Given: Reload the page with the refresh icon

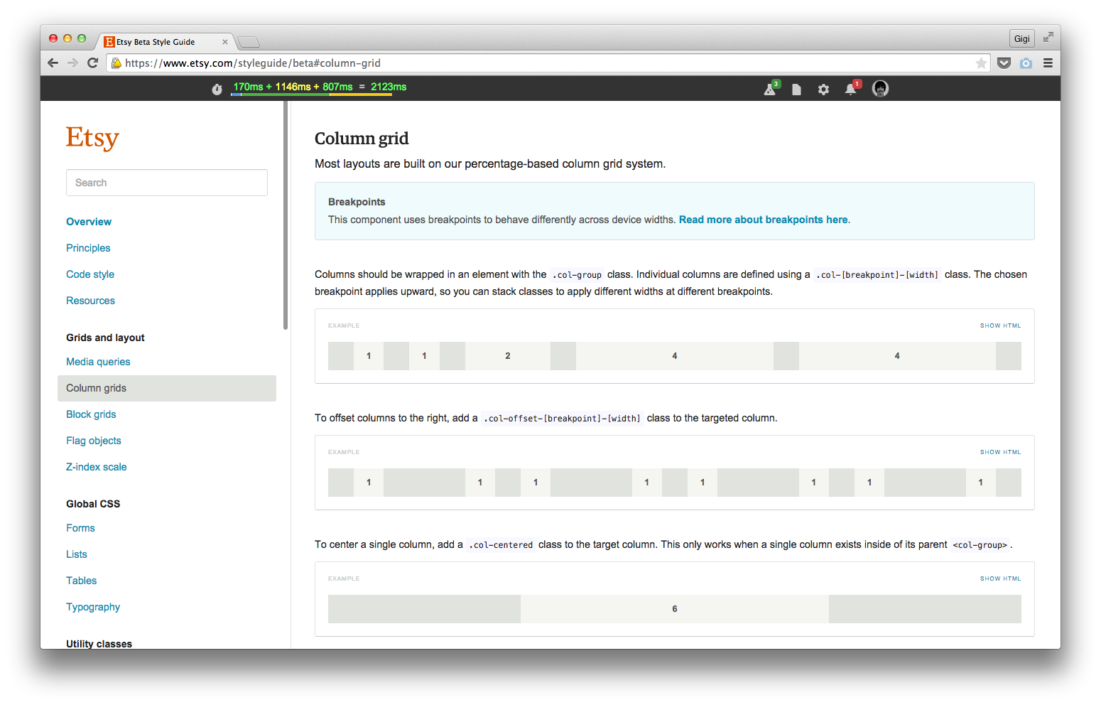Looking at the screenshot, I should [92, 63].
